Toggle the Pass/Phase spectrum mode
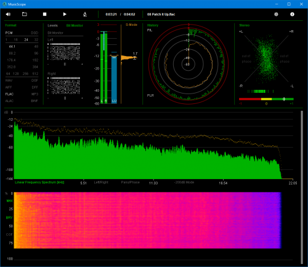308x267 pixels. (130, 182)
